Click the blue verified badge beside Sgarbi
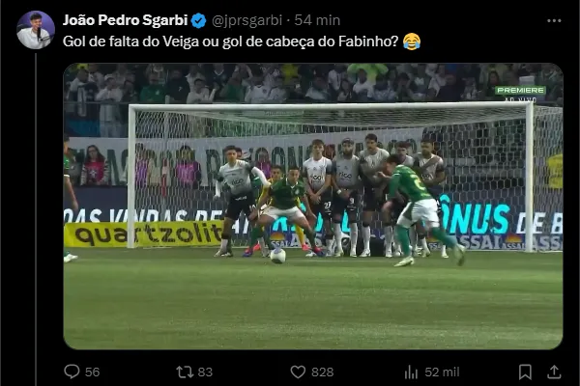This screenshot has height=386, width=580. click(x=198, y=20)
